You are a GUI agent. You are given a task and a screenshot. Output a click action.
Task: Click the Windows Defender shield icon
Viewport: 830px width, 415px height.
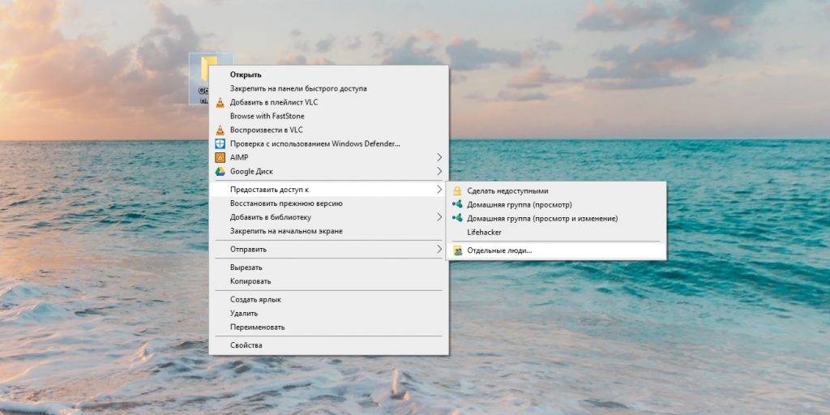click(219, 143)
